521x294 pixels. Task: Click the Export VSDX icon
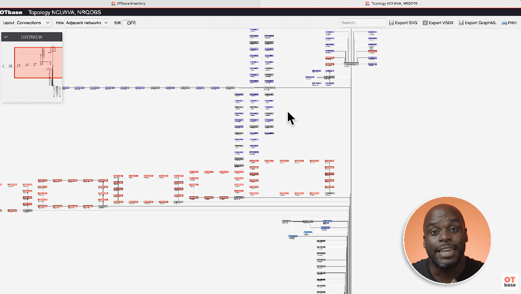pos(425,23)
